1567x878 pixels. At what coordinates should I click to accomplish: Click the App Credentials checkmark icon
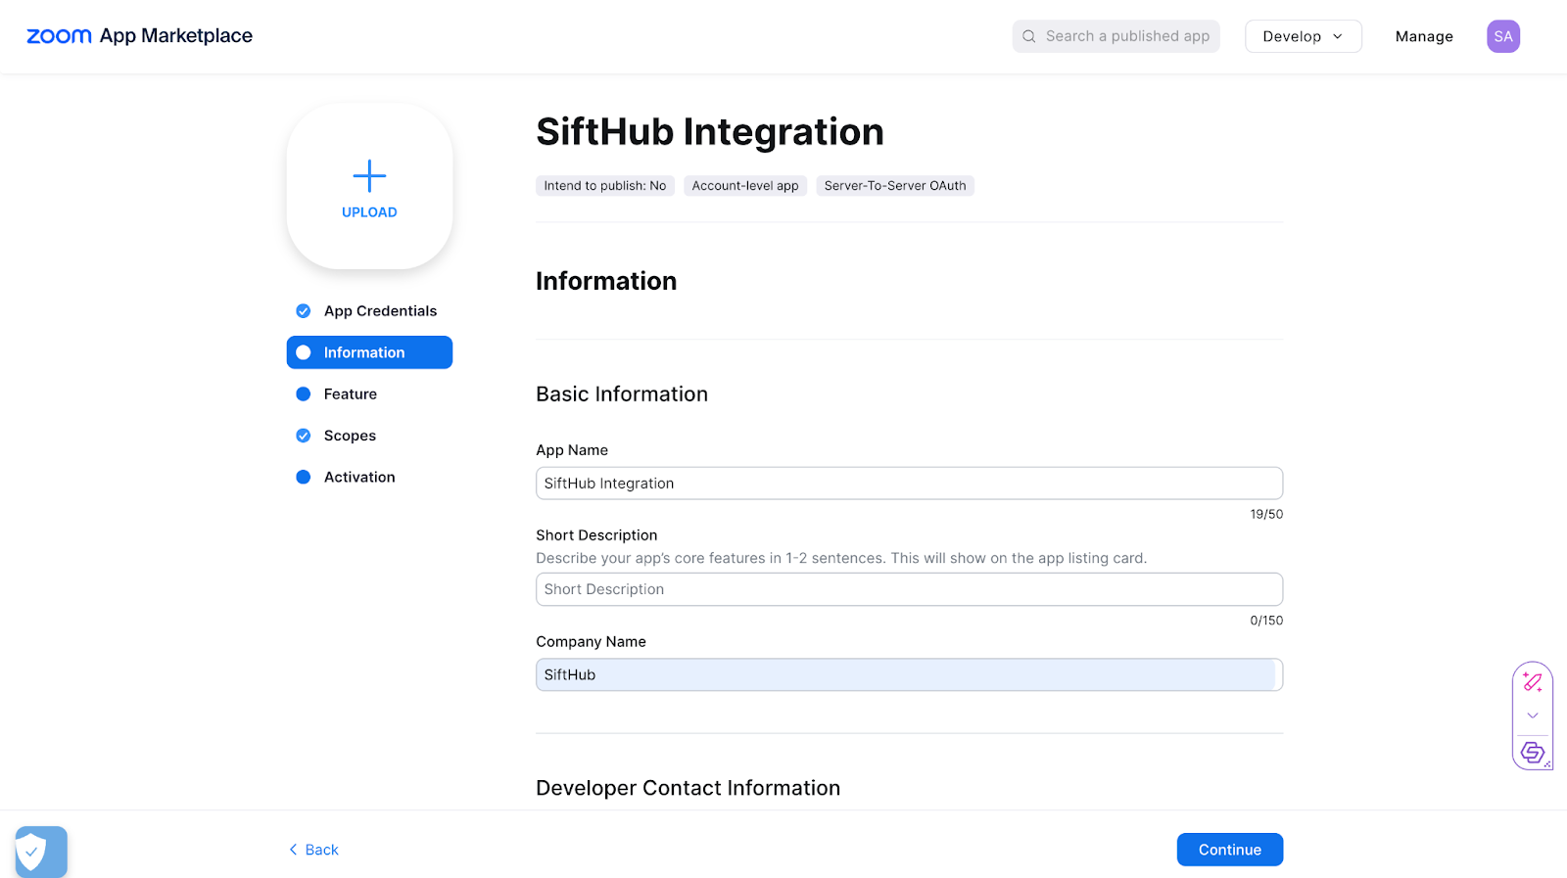click(304, 311)
